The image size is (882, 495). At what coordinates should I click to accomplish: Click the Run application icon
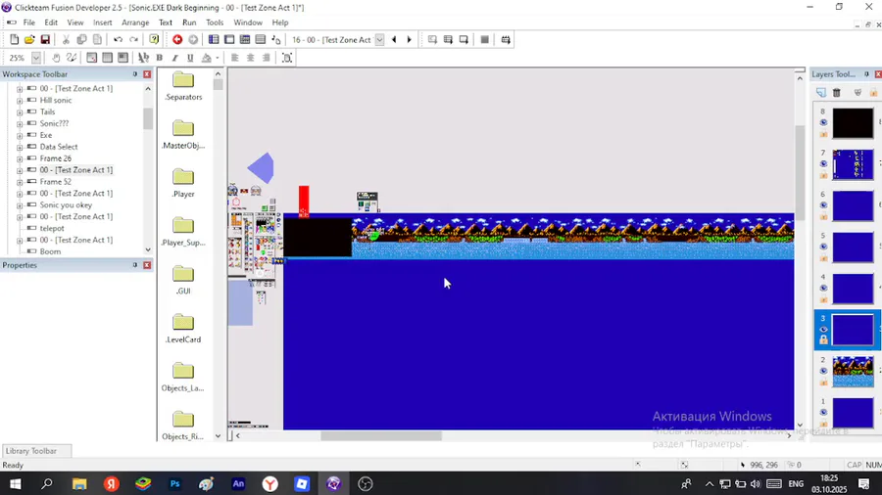point(448,40)
